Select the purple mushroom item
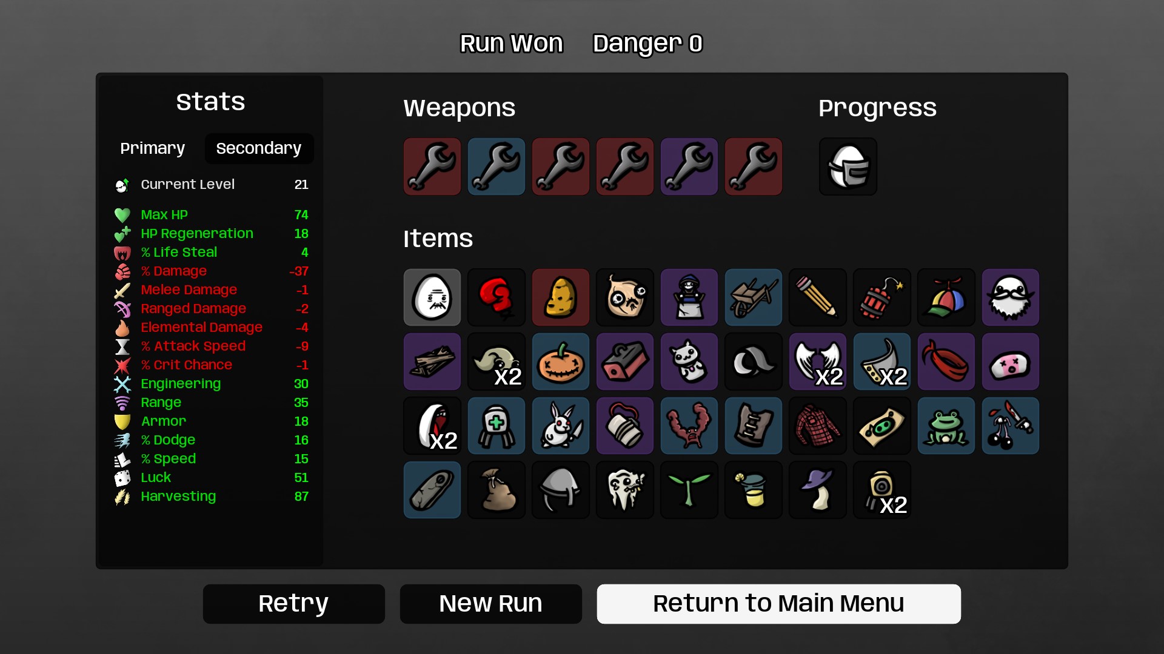Viewport: 1164px width, 654px height. click(x=818, y=490)
